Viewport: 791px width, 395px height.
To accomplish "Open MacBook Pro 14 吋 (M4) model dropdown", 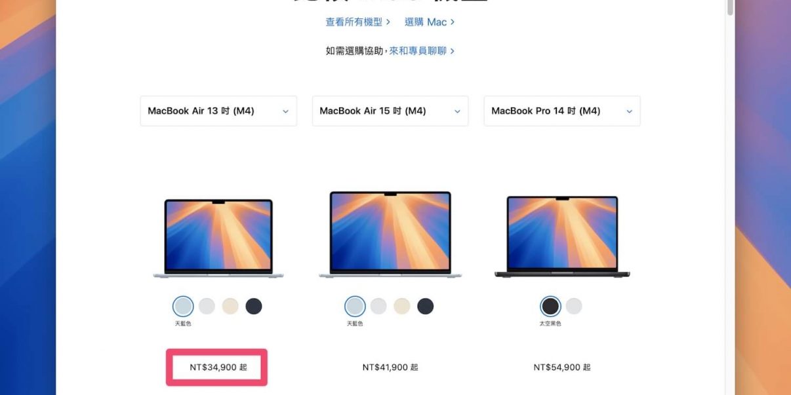I will [x=562, y=111].
